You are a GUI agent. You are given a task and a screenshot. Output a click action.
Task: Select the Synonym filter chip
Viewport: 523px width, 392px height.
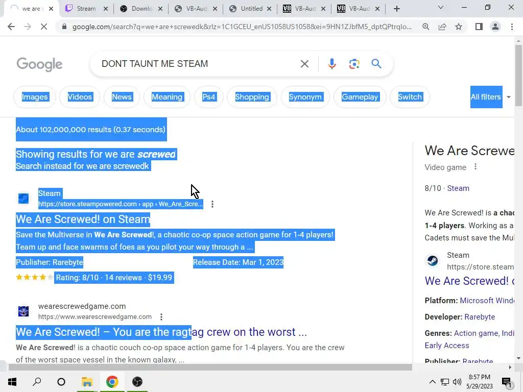[305, 97]
